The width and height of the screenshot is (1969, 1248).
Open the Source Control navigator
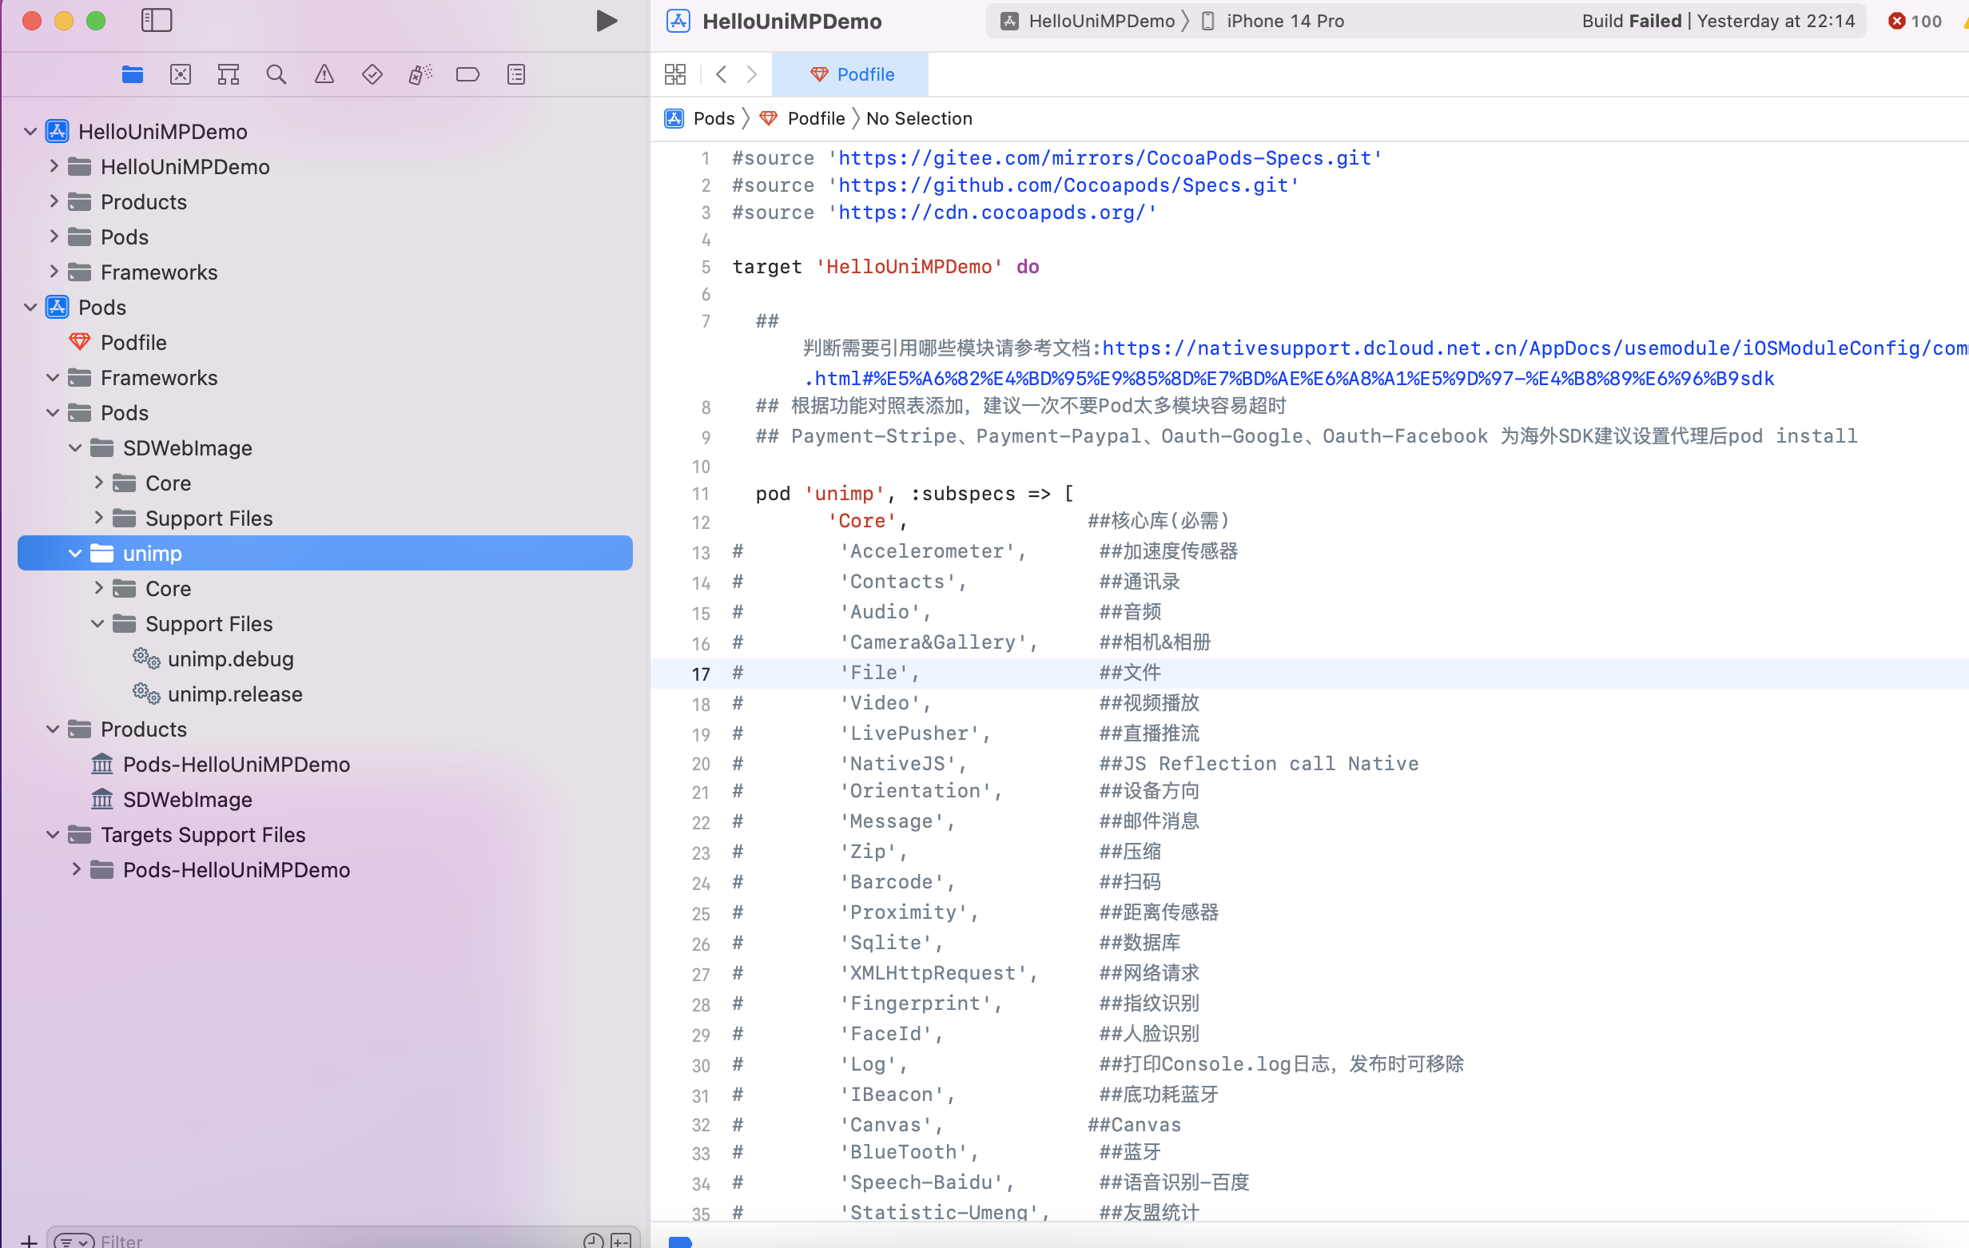pos(180,74)
